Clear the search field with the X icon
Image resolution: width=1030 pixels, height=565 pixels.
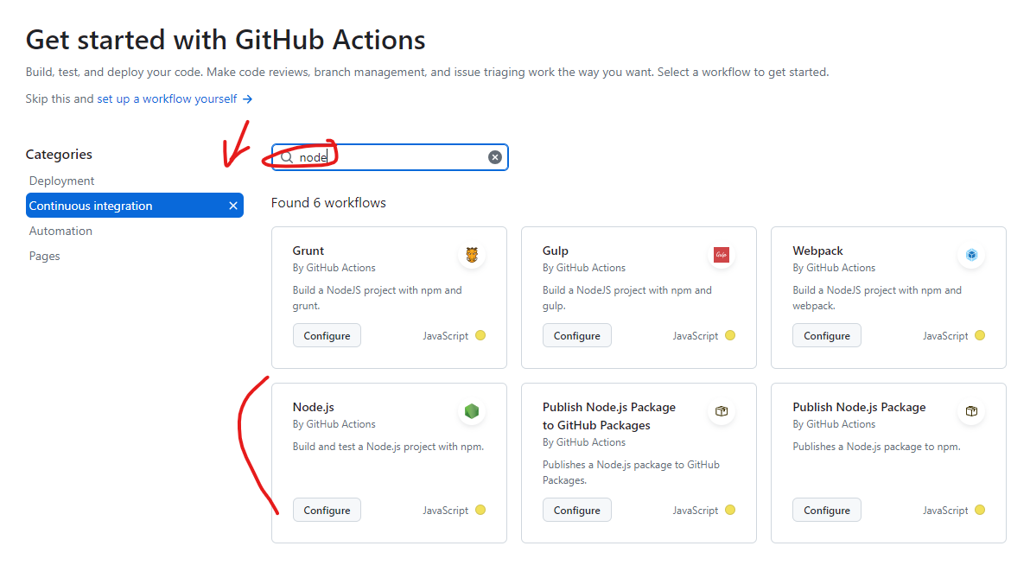[495, 157]
